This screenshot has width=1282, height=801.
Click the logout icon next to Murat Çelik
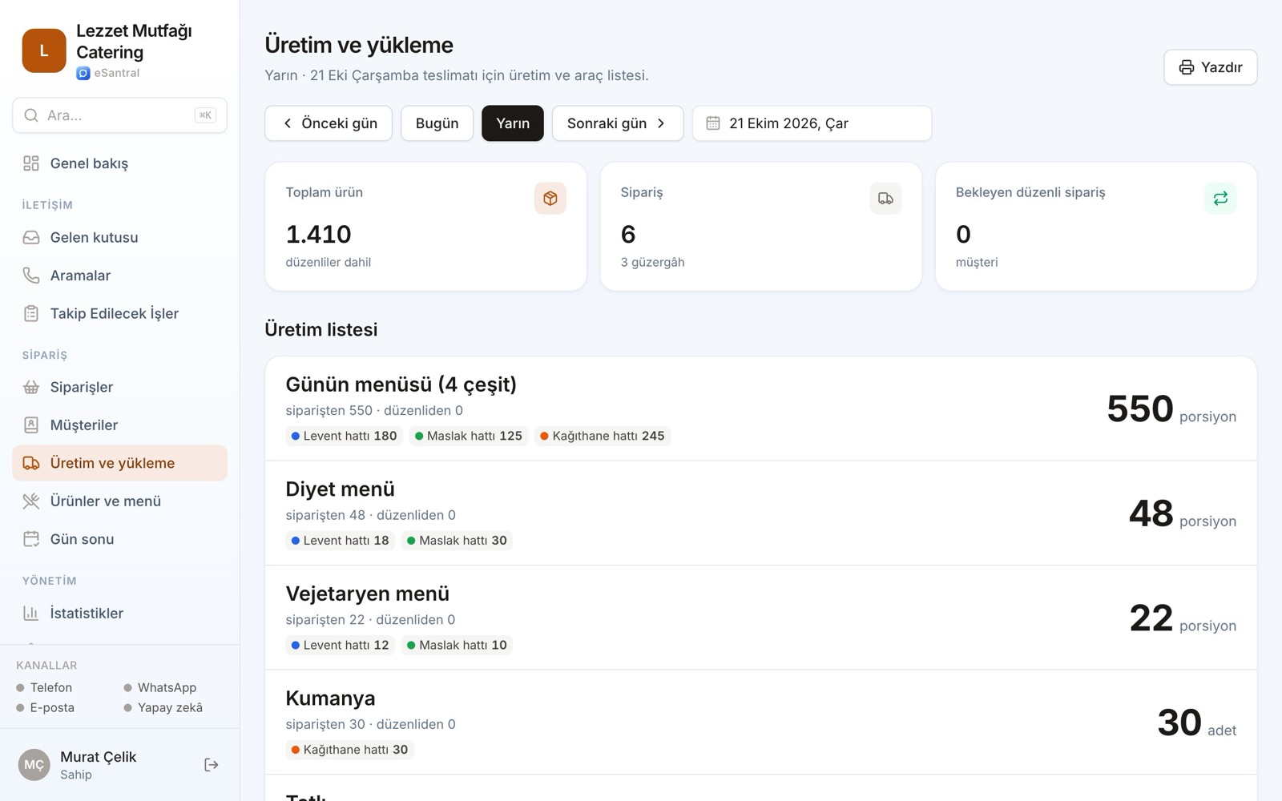point(212,765)
